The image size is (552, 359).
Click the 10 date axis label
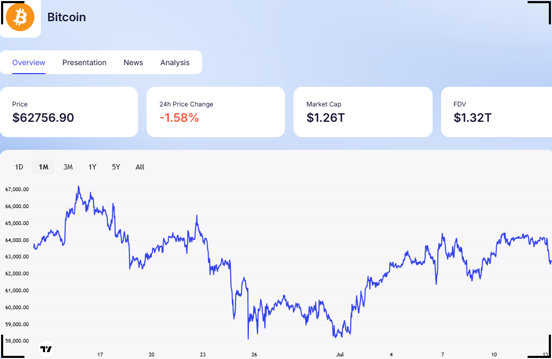pyautogui.click(x=494, y=354)
